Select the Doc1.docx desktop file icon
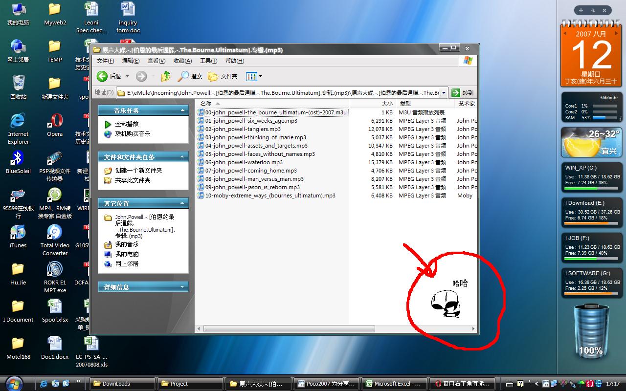The height and width of the screenshot is (391, 626). pos(55,348)
